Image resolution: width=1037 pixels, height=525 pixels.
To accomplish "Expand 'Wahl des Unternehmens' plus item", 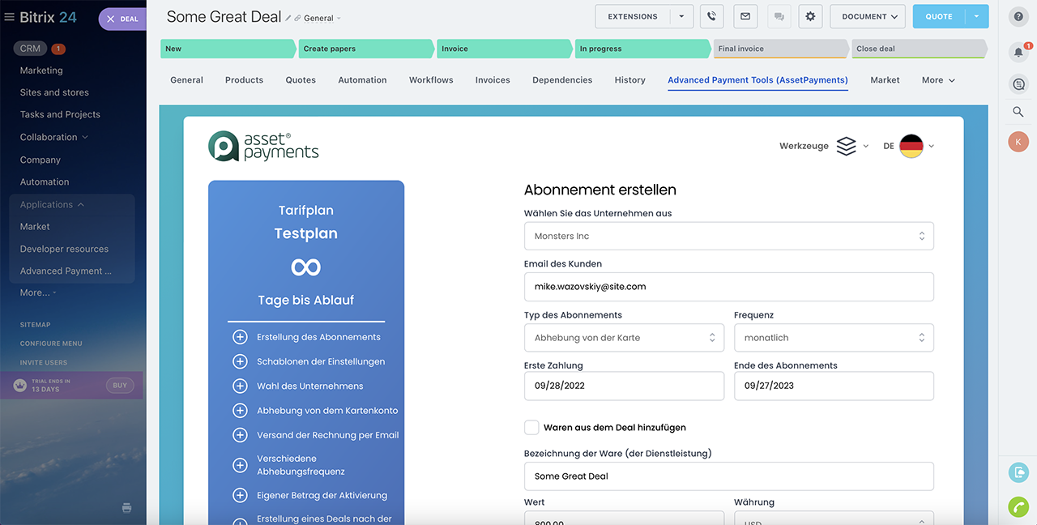I will [x=240, y=386].
